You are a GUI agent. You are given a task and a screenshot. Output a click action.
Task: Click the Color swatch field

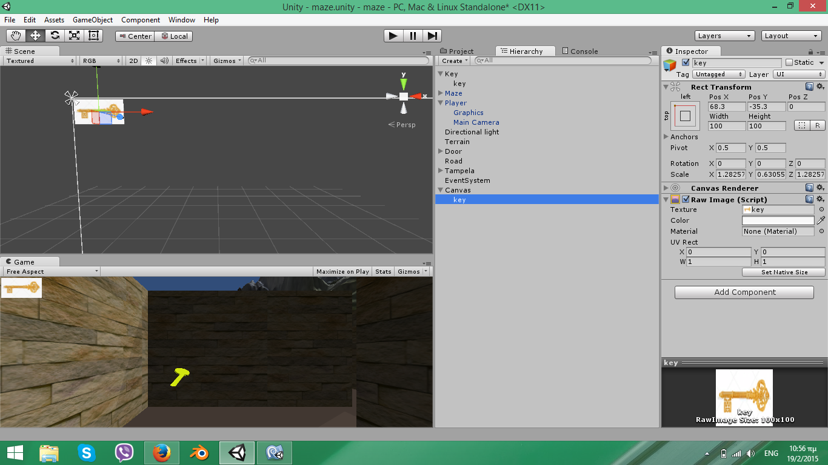point(778,220)
